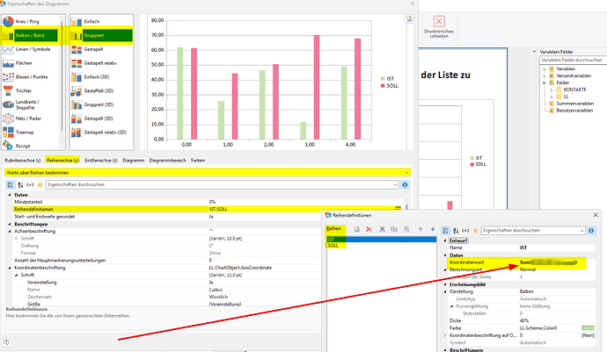Click the Farbe green color swatch
The image size is (607, 352).
pos(588,328)
